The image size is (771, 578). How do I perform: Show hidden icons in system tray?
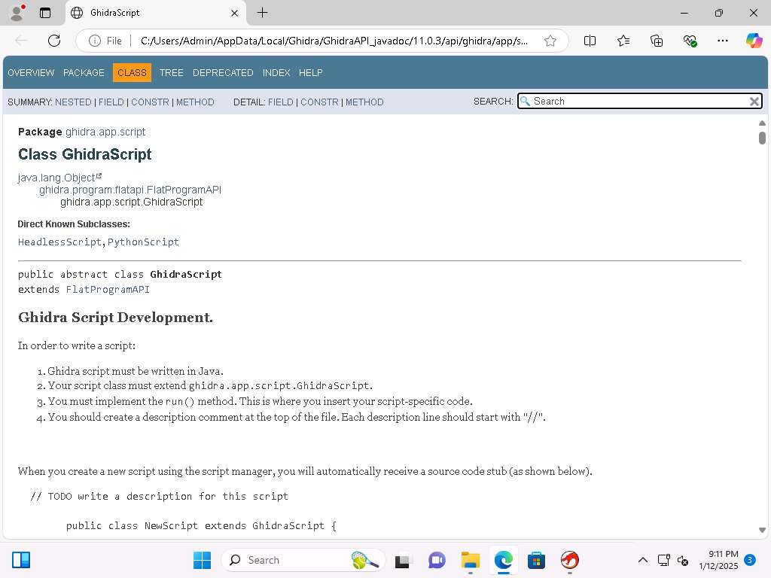(642, 560)
